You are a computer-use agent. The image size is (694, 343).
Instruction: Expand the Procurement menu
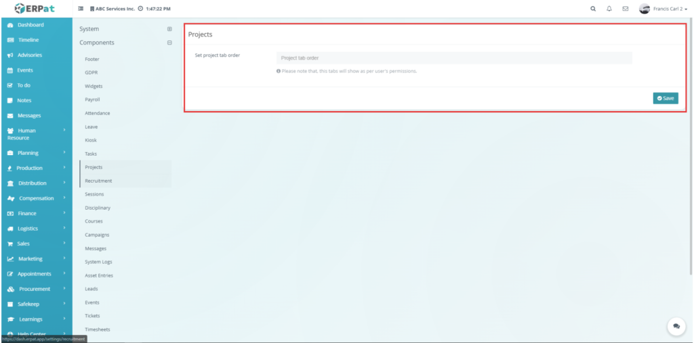click(36, 289)
